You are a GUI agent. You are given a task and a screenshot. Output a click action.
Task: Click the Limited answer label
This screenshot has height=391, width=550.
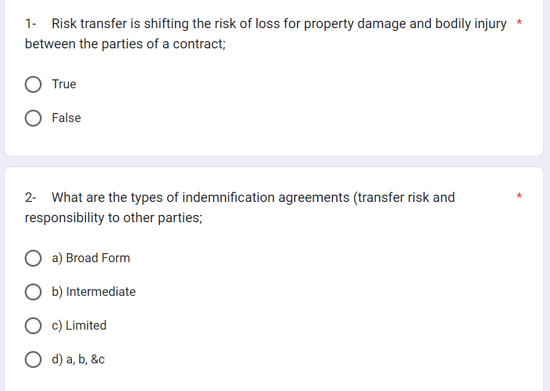pyautogui.click(x=79, y=326)
